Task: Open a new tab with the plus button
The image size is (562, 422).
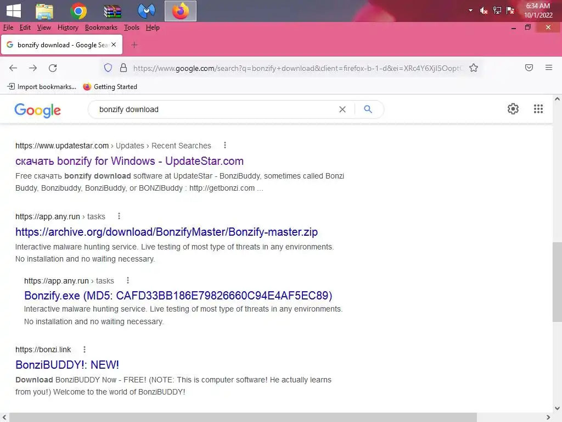Action: 134,45
